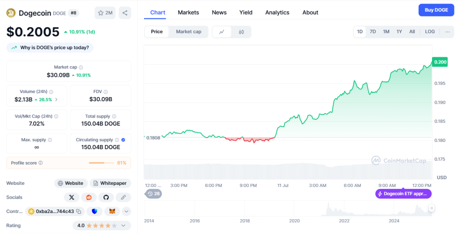Open the GitHub social link

click(106, 197)
